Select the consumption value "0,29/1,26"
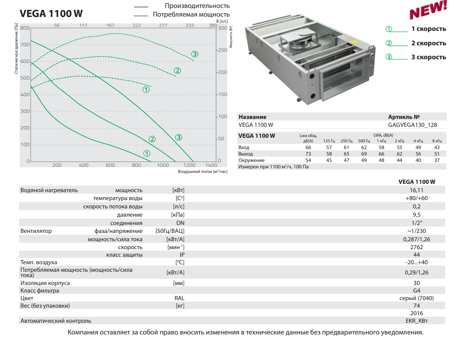Screen dimensions: 458x342 click(x=417, y=273)
